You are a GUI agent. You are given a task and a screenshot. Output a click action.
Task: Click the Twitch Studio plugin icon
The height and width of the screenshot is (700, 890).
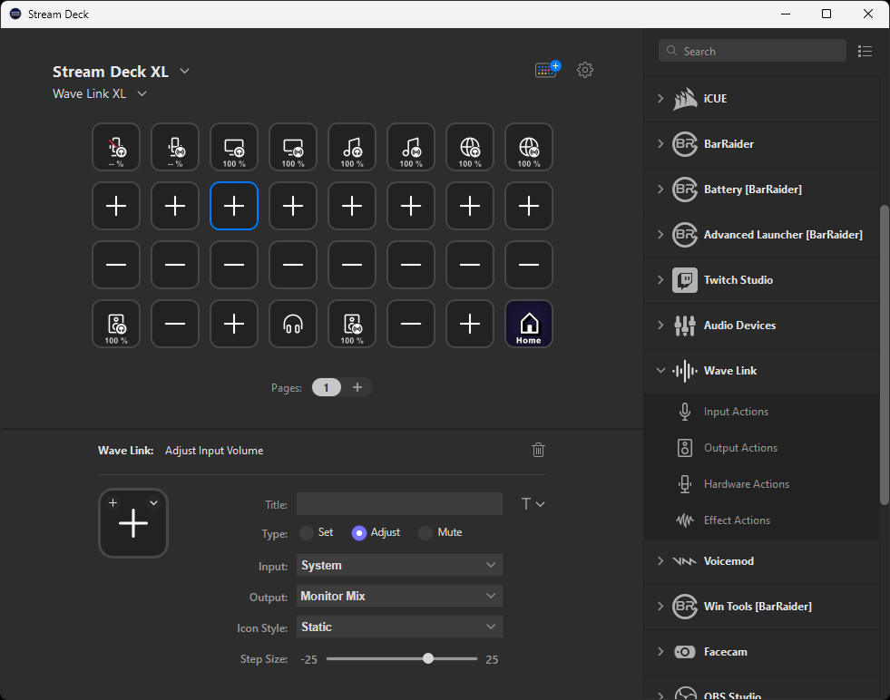pyautogui.click(x=685, y=280)
